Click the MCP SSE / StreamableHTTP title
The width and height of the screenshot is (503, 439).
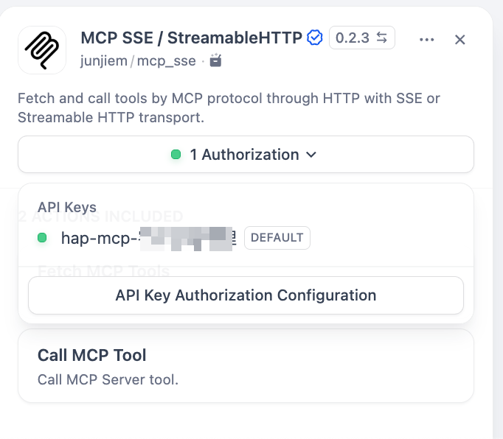coord(191,38)
